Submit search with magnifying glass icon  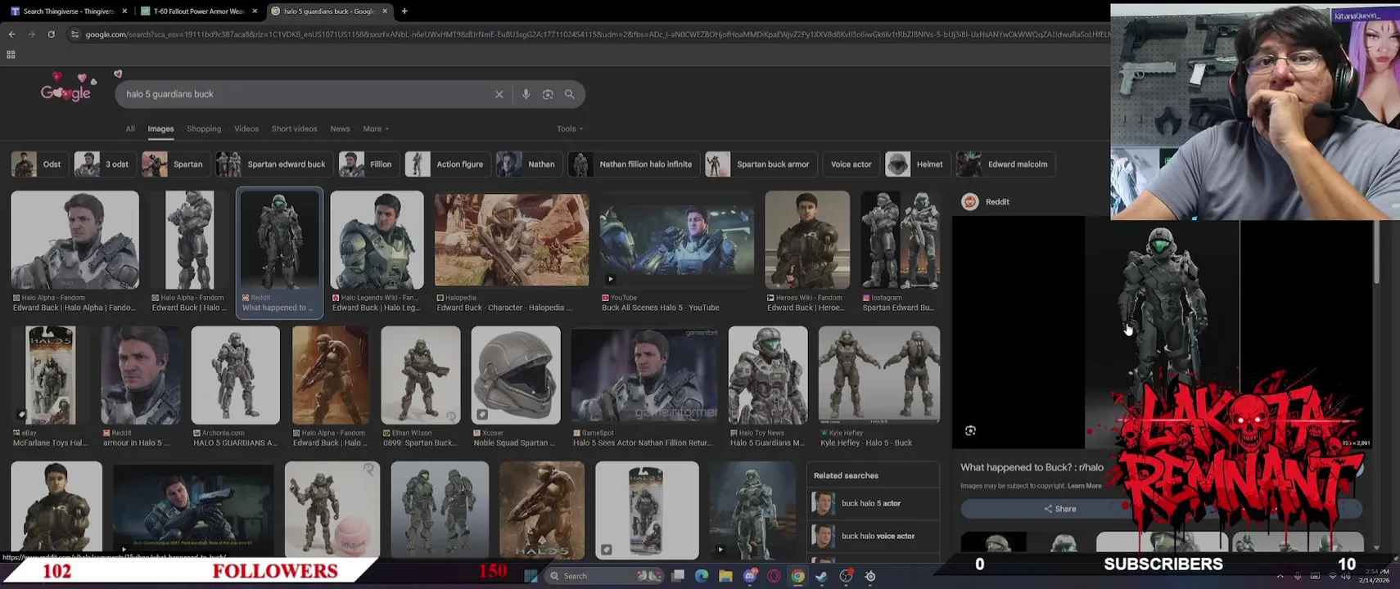pos(570,94)
